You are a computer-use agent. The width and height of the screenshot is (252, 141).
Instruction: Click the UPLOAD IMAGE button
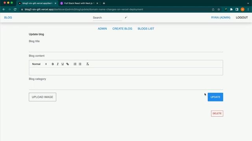43,97
